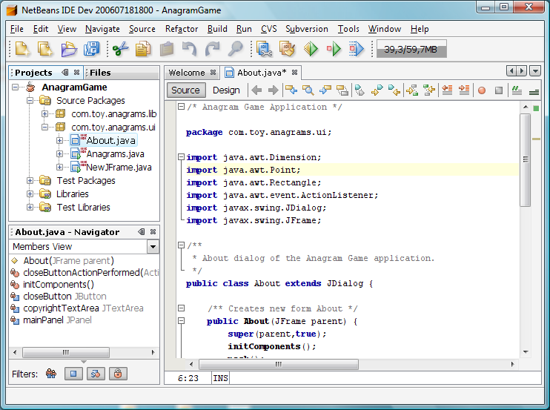
Task: Click the Find Selection magnifier in editor toolbar
Action: click(308, 90)
